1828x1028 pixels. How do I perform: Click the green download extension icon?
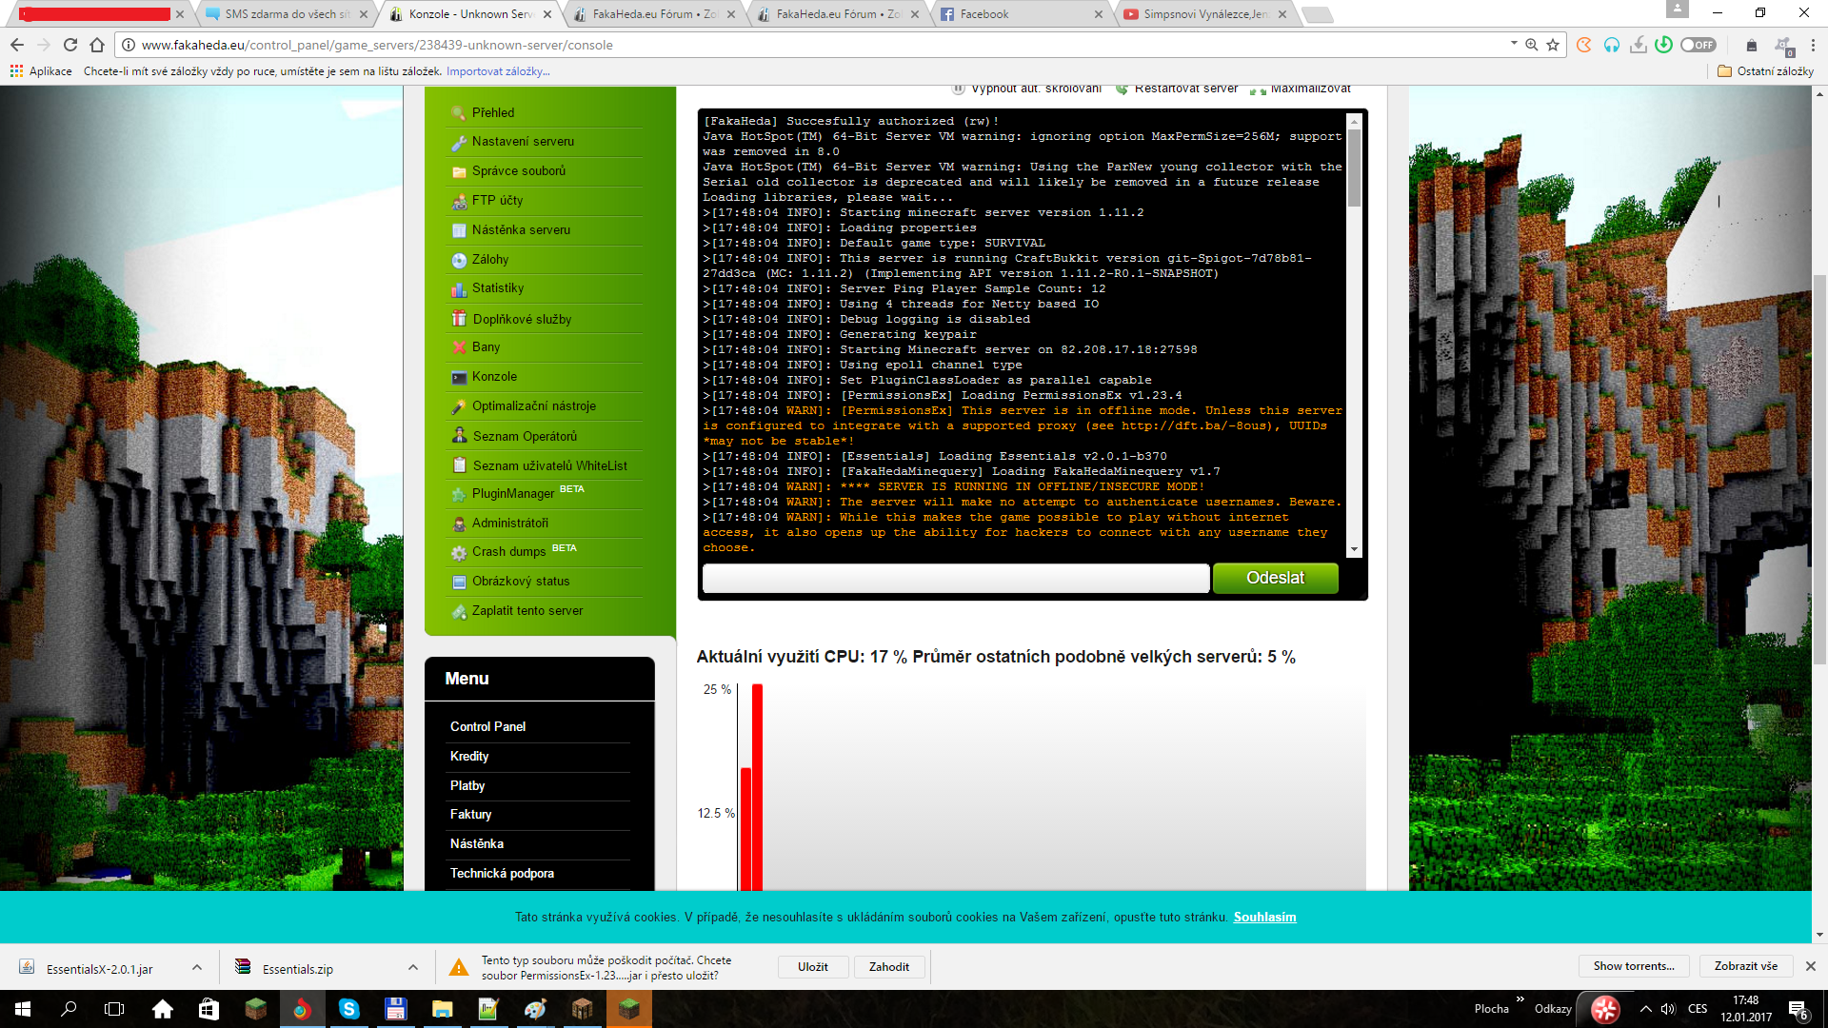coord(1663,45)
